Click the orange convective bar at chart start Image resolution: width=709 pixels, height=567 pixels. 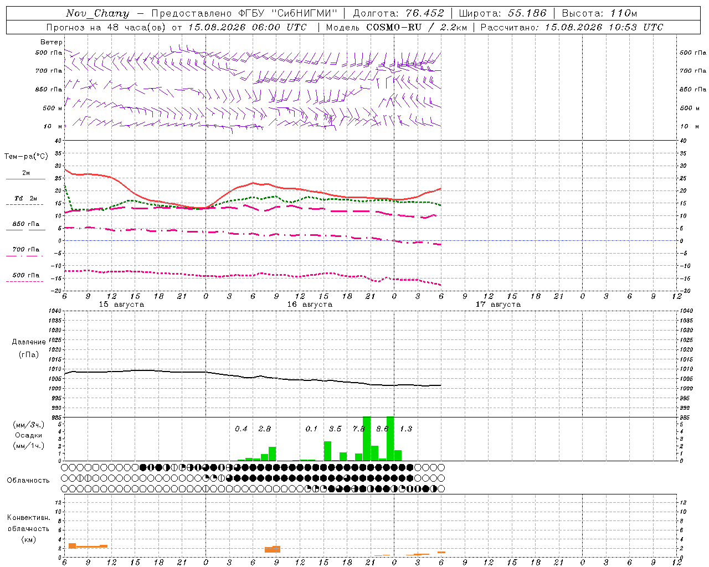72,546
